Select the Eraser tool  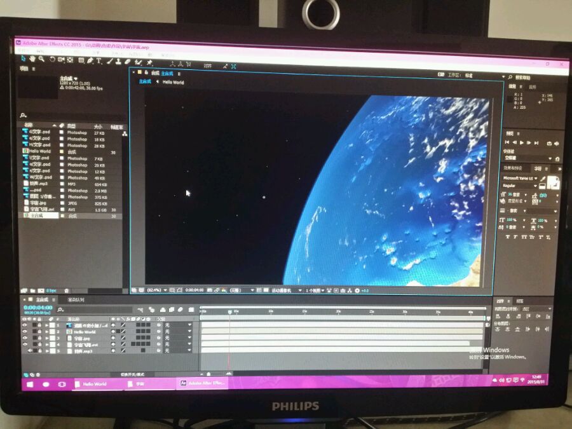[x=127, y=62]
